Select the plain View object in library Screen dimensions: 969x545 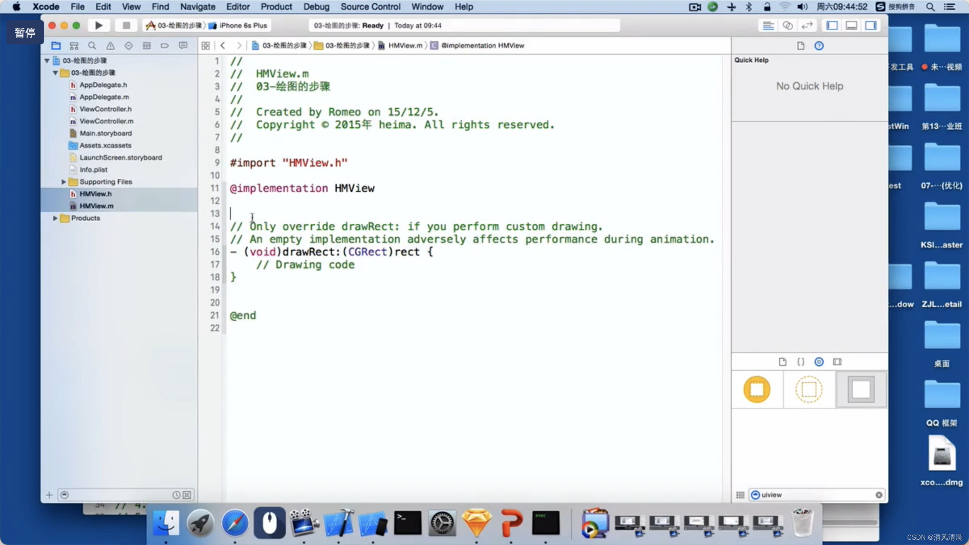click(x=861, y=389)
